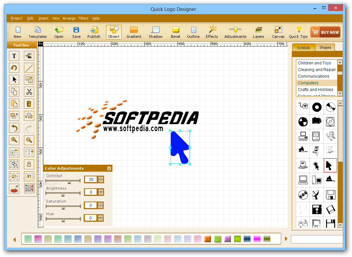The width and height of the screenshot is (352, 257).
Task: Open Templates from the toolbar
Action: (38, 32)
